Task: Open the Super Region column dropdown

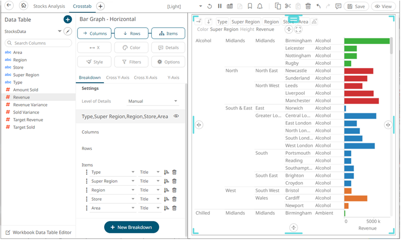Action: (113, 181)
